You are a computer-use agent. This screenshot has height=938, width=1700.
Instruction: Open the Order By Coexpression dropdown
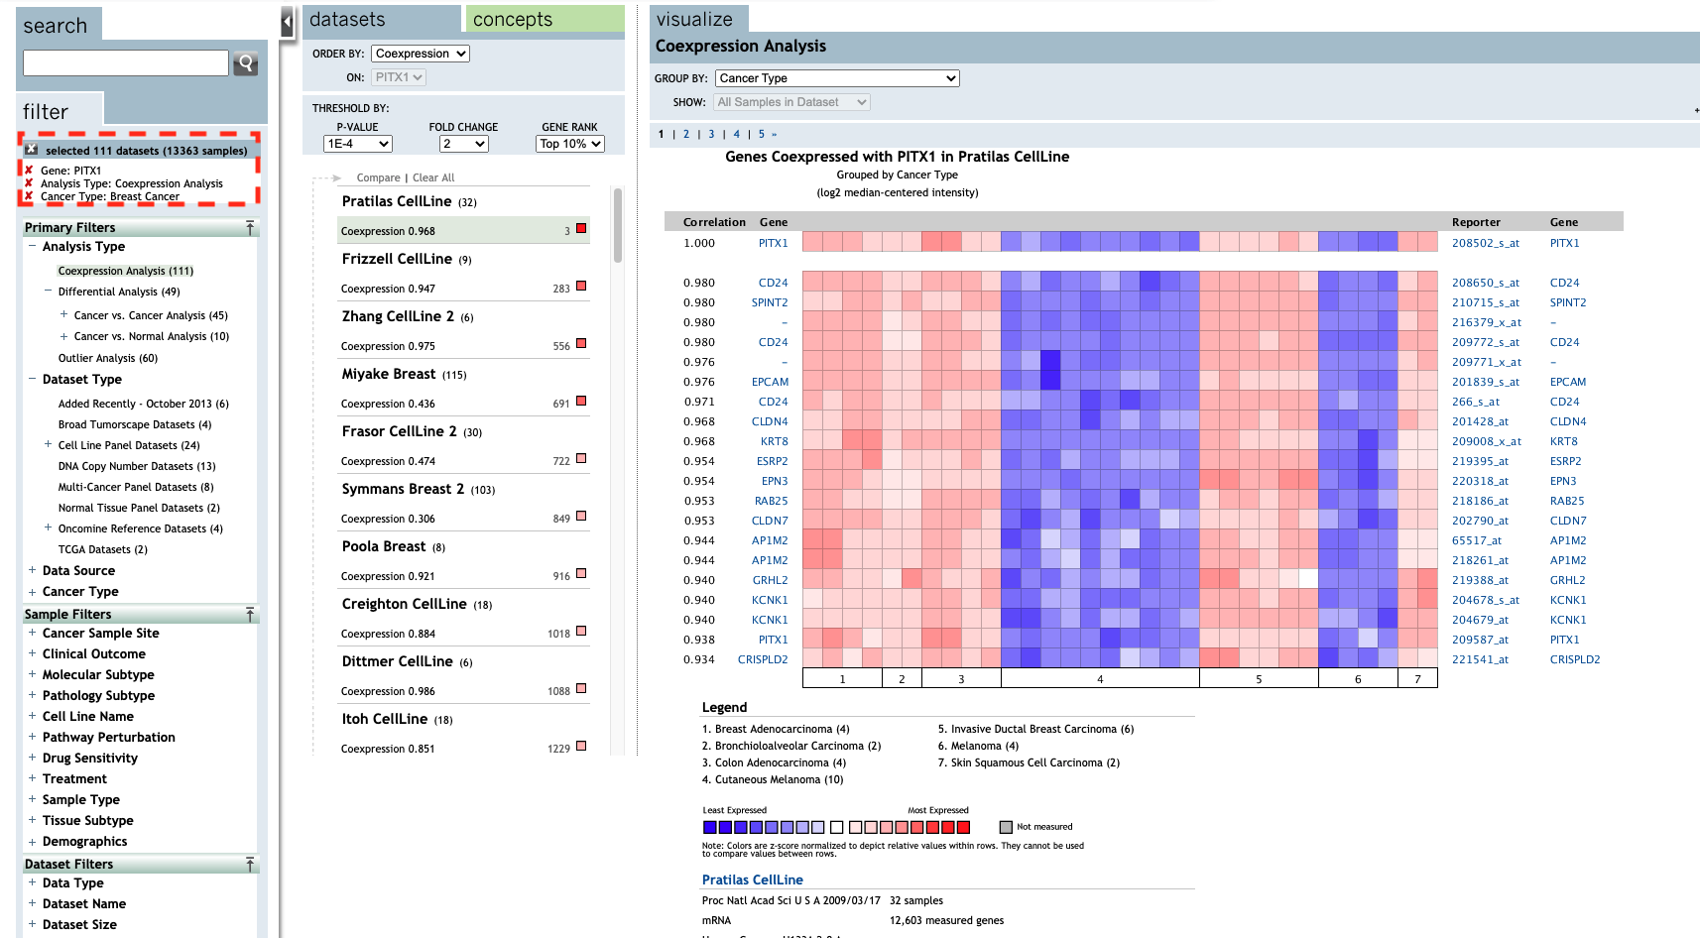click(421, 54)
